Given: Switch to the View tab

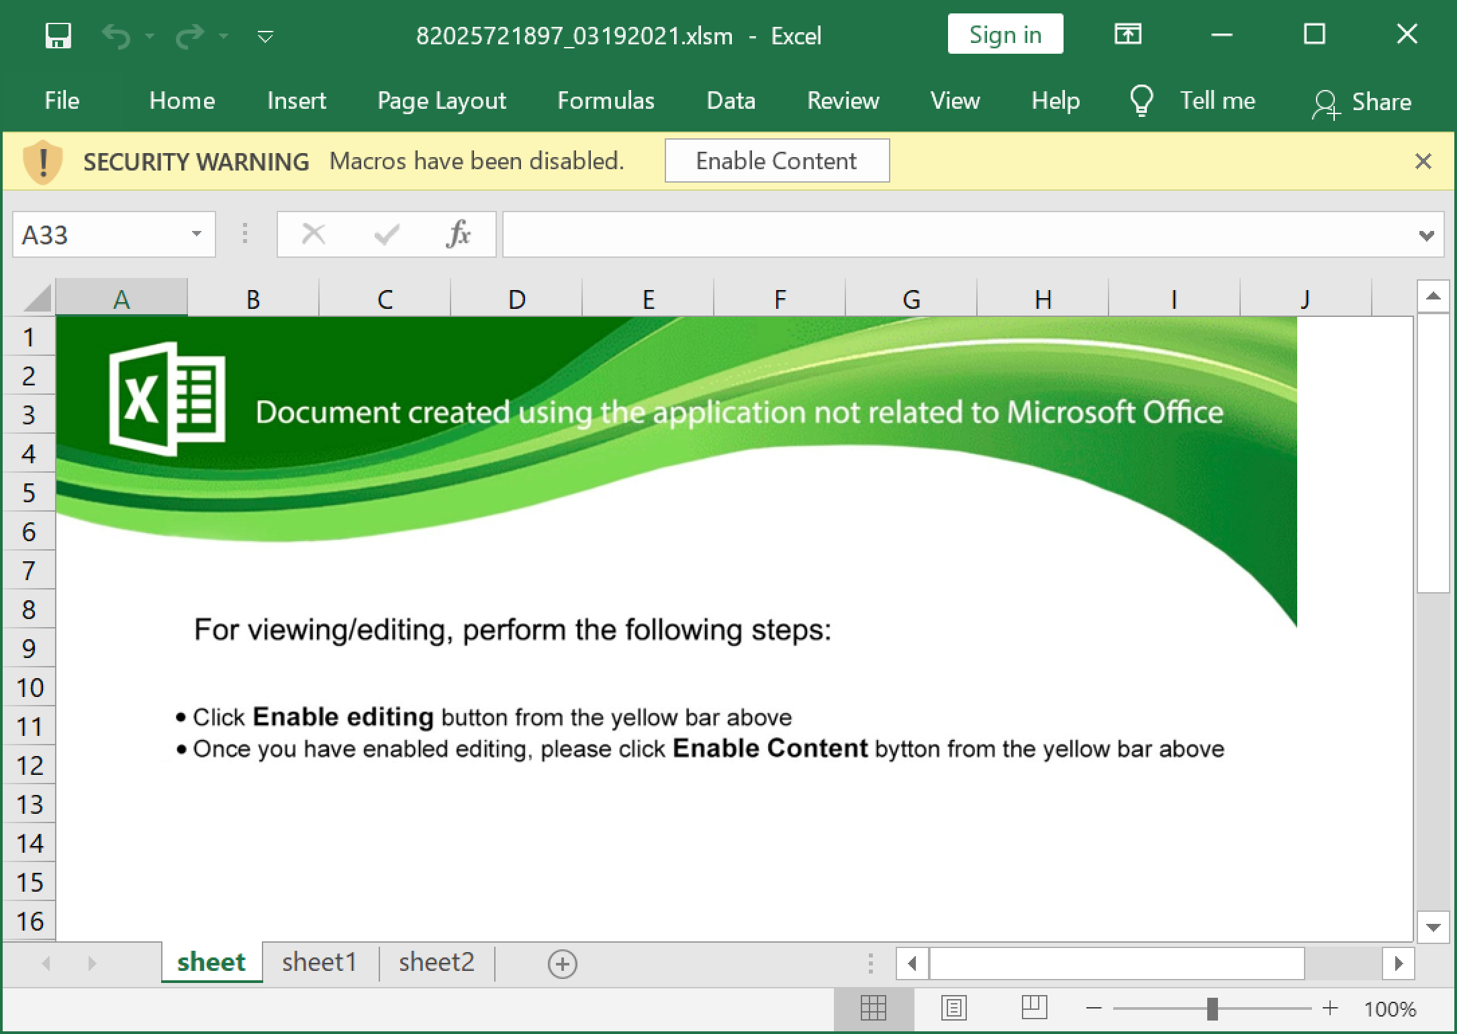Looking at the screenshot, I should tap(955, 101).
